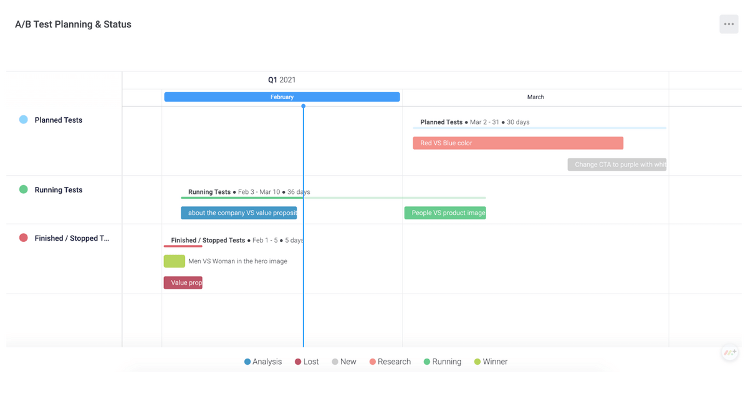Viewport: 748px width, 409px height.
Task: Toggle the Running legend item
Action: [443, 362]
